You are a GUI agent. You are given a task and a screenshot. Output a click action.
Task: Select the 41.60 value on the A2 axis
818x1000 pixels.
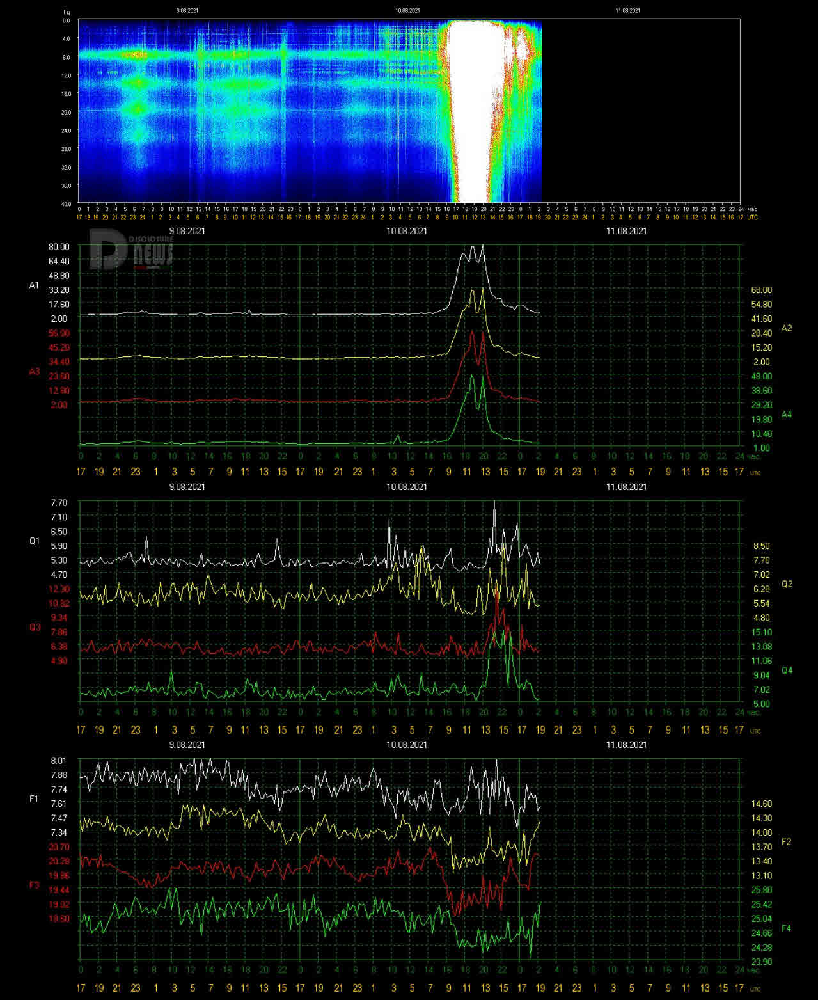pyautogui.click(x=761, y=319)
